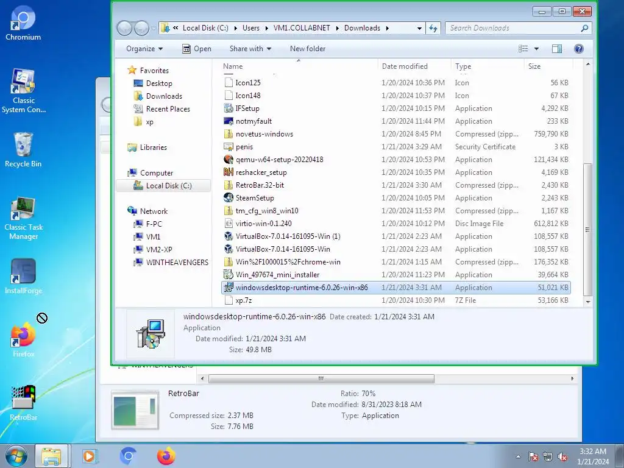This screenshot has width=624, height=468.
Task: Click the Open toolbar button
Action: (197, 49)
